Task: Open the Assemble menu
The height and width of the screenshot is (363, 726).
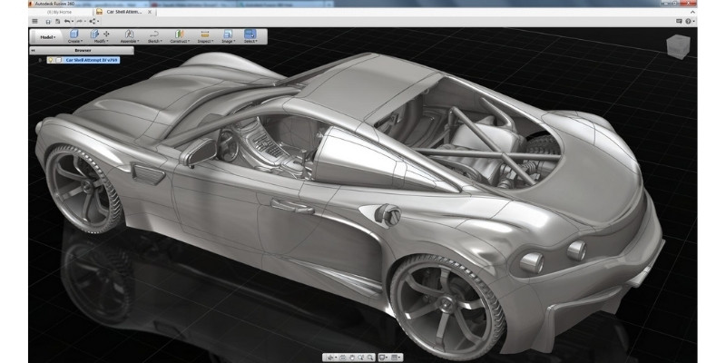Action: (130, 41)
